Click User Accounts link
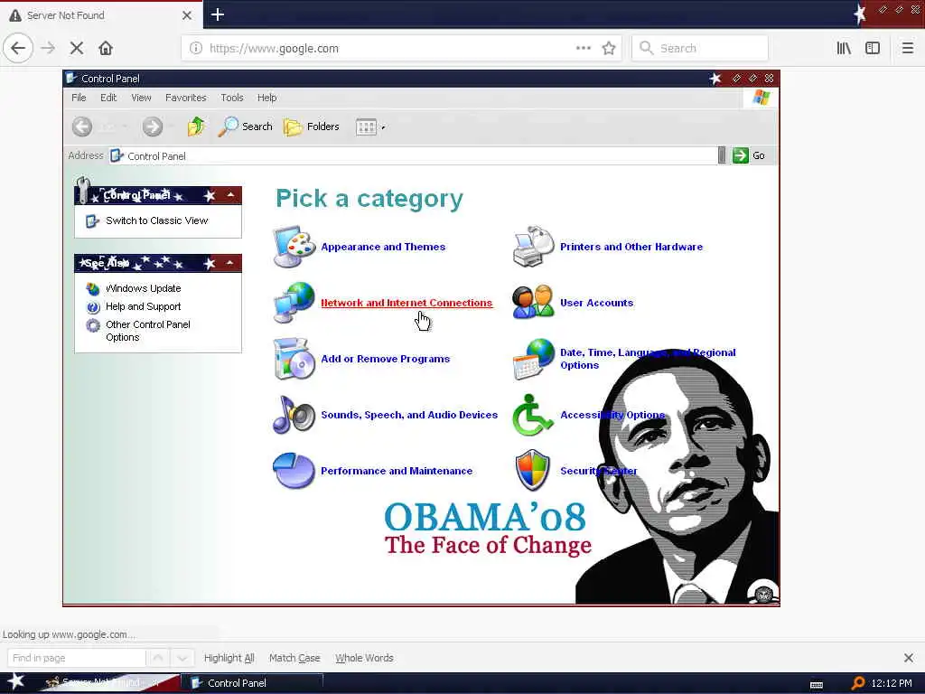Viewport: 925px width, 694px height. pos(596,303)
